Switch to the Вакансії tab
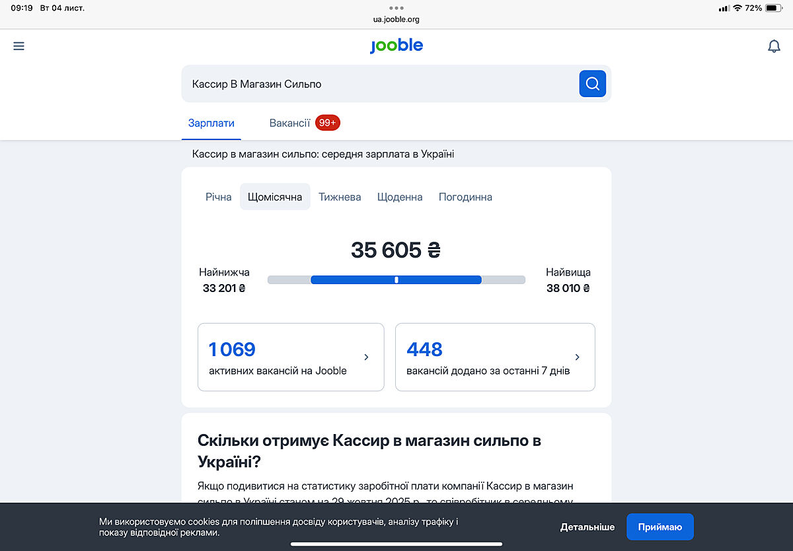The height and width of the screenshot is (551, 793). coord(289,123)
